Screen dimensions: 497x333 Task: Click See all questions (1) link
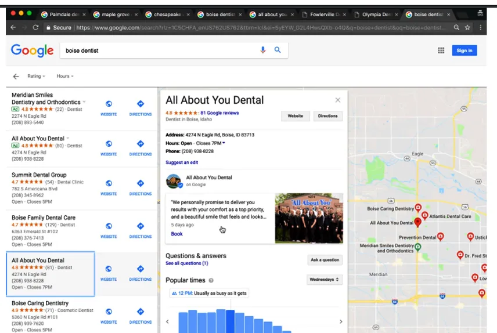(x=187, y=263)
